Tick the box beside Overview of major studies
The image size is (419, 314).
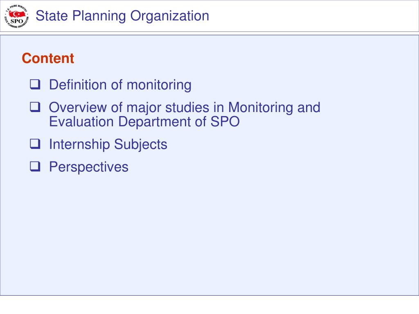35,107
